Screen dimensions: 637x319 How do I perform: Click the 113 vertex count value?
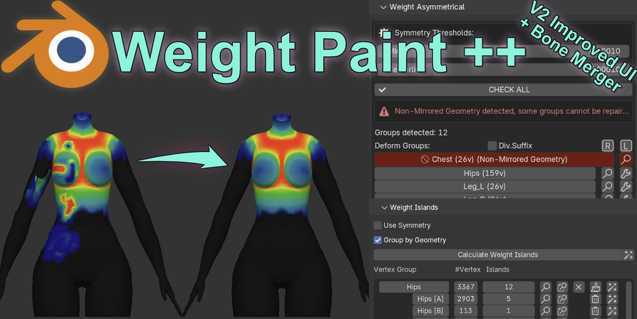[466, 311]
